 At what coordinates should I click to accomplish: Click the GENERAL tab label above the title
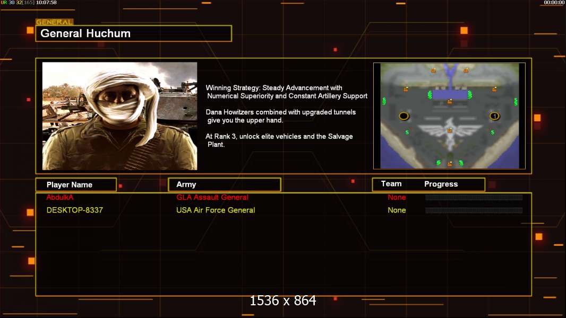click(54, 22)
